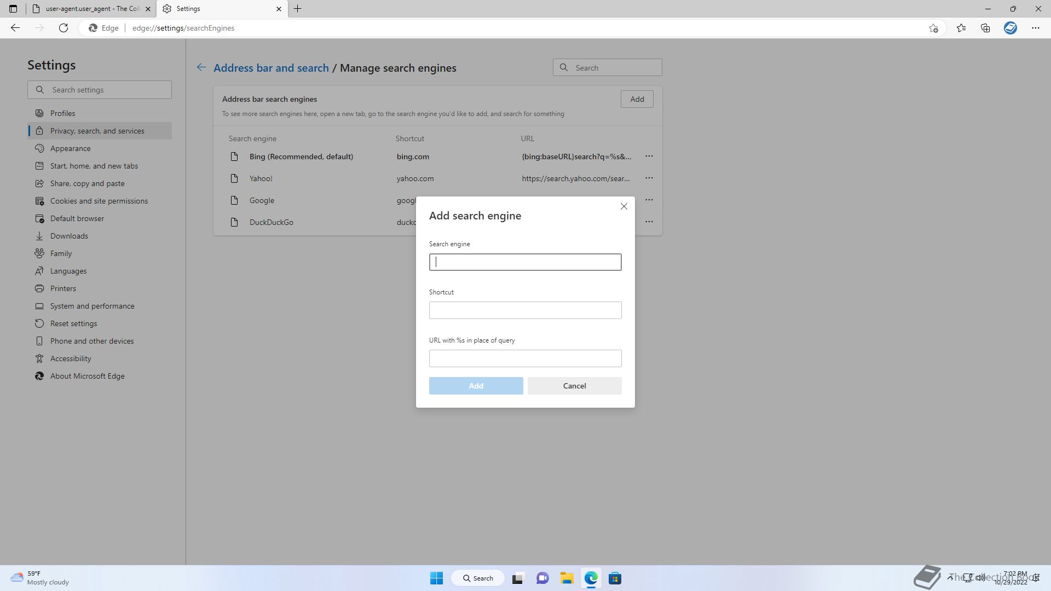Click the Search settings sidebar box
1051x591 pixels.
tap(100, 90)
